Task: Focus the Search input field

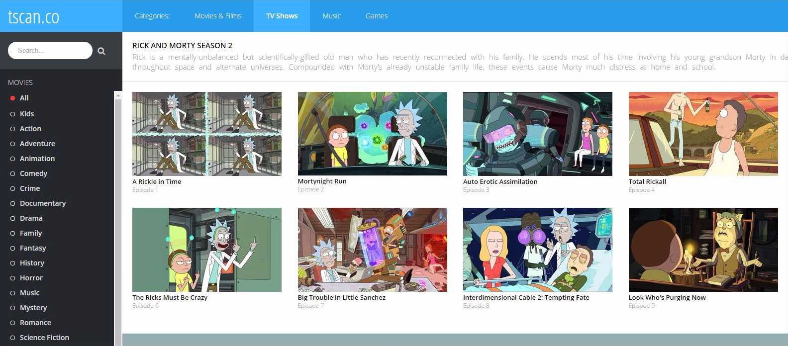Action: 50,50
